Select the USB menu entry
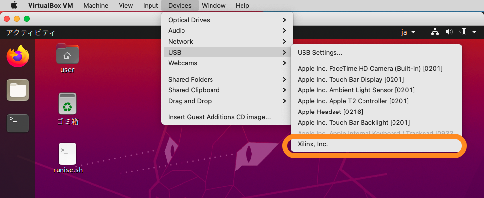Viewport: 484px width, 198px height. tap(227, 53)
